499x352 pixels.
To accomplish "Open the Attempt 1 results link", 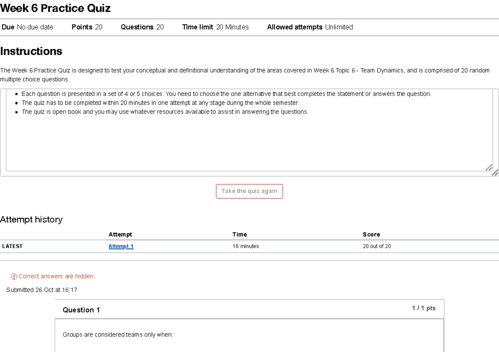I will click(x=121, y=246).
